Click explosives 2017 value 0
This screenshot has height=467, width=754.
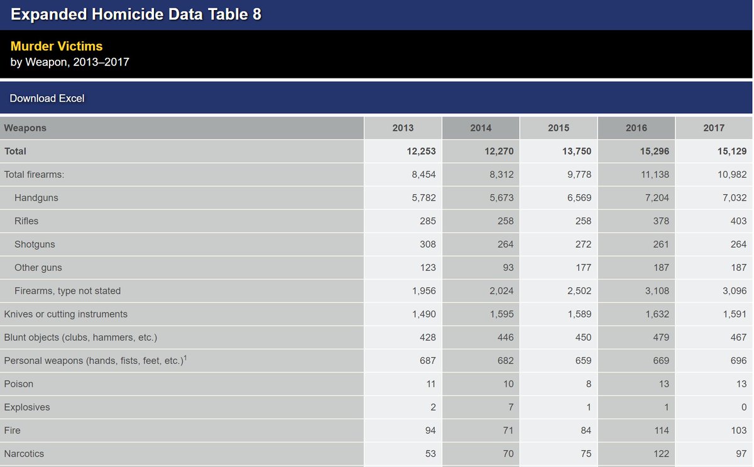coord(745,407)
